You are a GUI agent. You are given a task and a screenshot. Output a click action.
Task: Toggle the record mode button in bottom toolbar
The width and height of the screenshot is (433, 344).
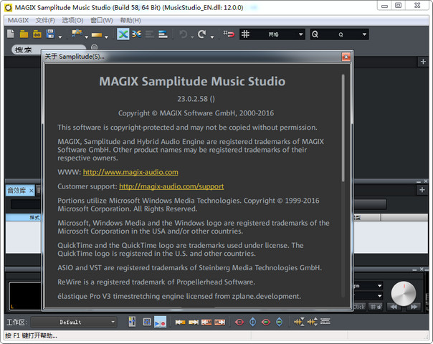point(160,322)
